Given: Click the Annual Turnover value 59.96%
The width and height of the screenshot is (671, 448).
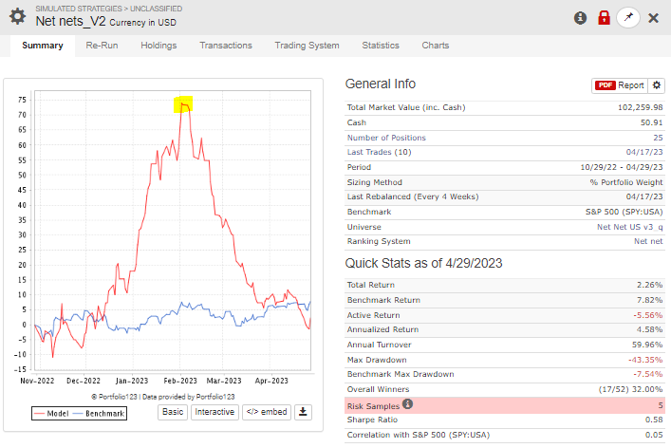Looking at the screenshot, I should click(x=647, y=345).
